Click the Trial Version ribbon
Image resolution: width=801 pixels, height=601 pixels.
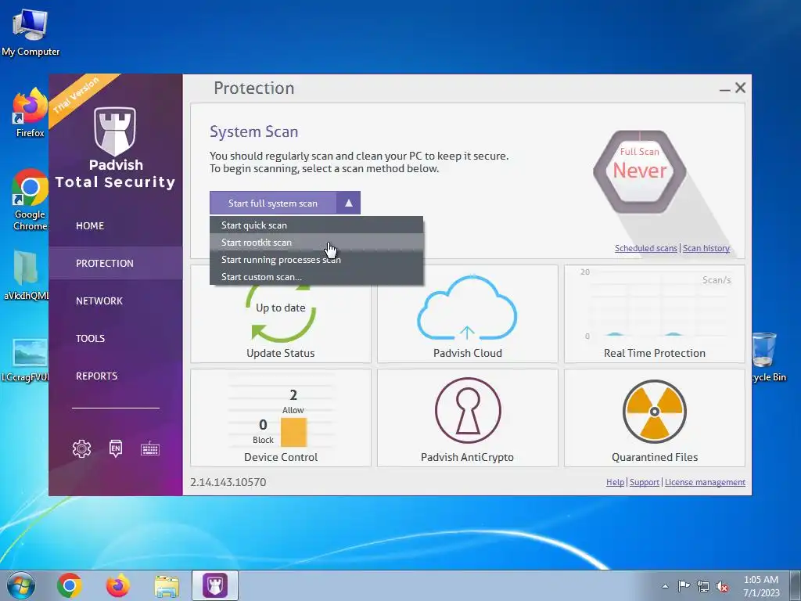click(x=77, y=95)
